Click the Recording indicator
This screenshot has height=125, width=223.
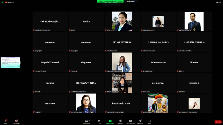point(9,2)
